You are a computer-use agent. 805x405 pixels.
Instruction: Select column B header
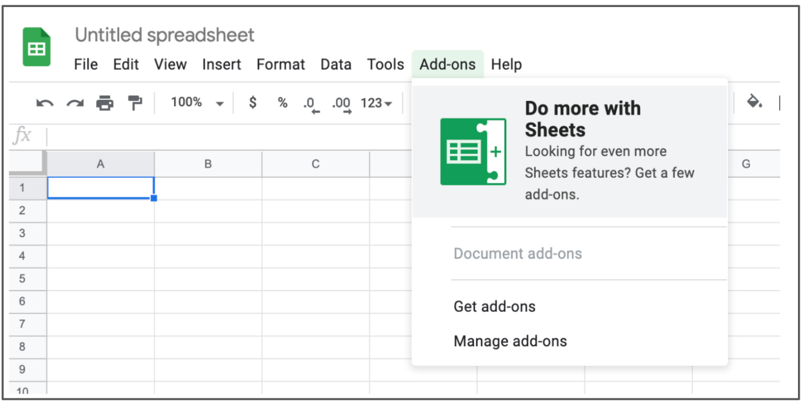coord(208,164)
